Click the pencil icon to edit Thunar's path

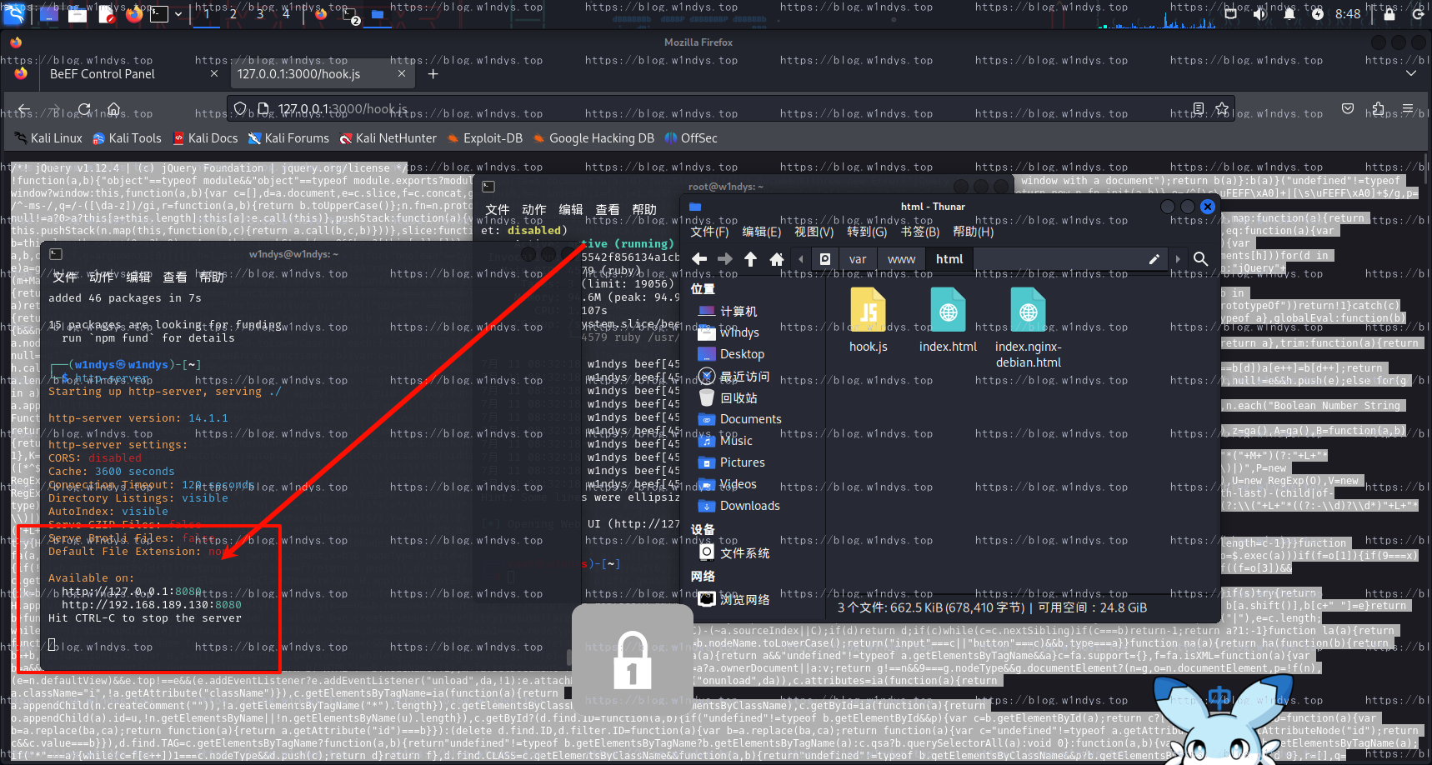click(1154, 259)
